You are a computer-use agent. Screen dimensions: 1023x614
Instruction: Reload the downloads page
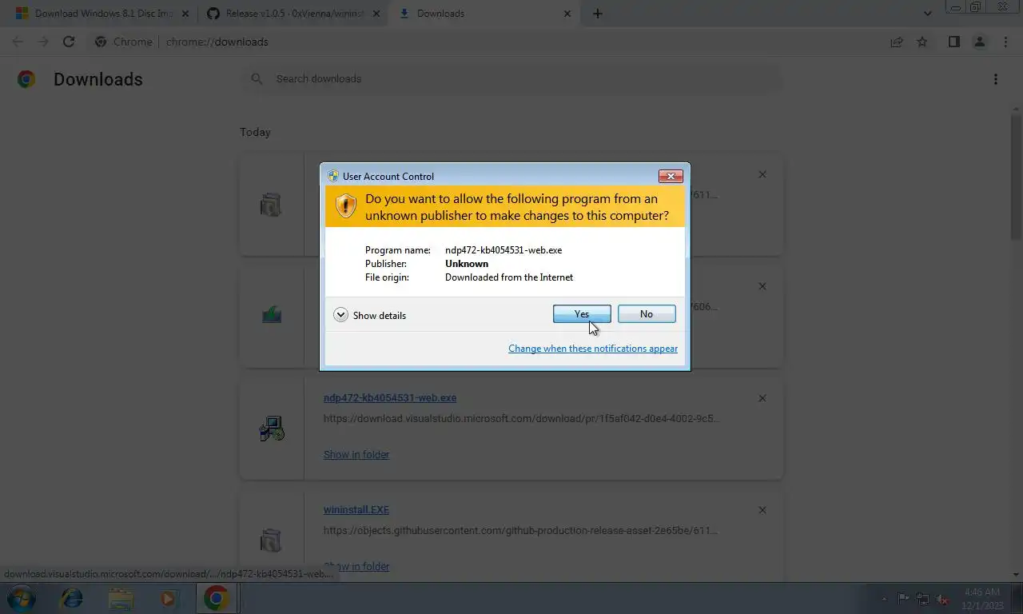69,42
